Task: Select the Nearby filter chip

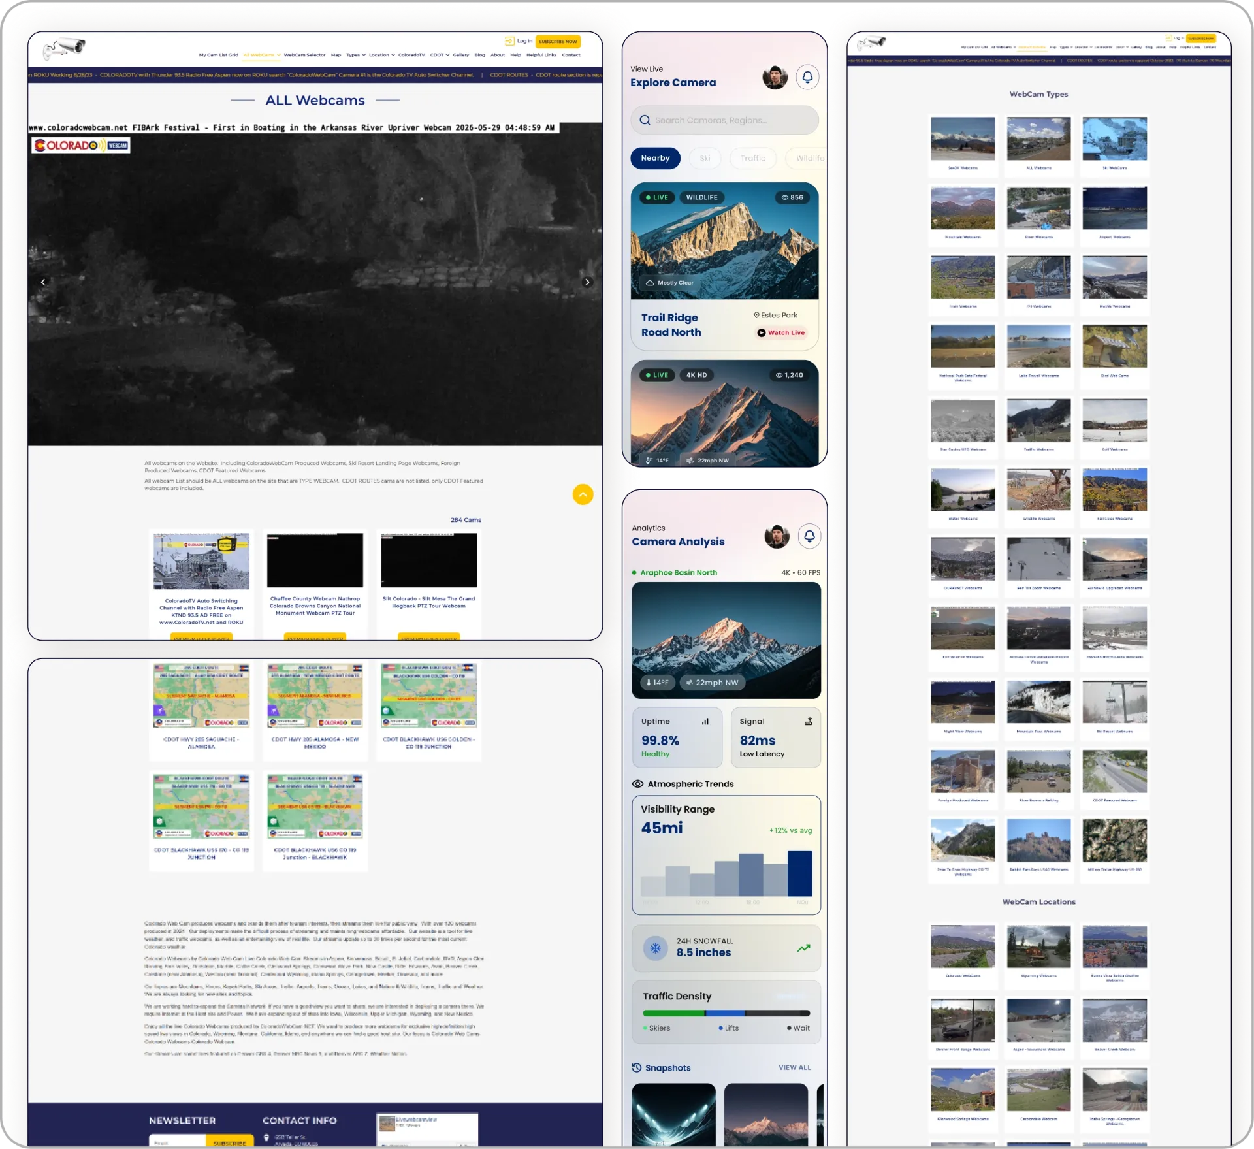Action: [x=655, y=158]
